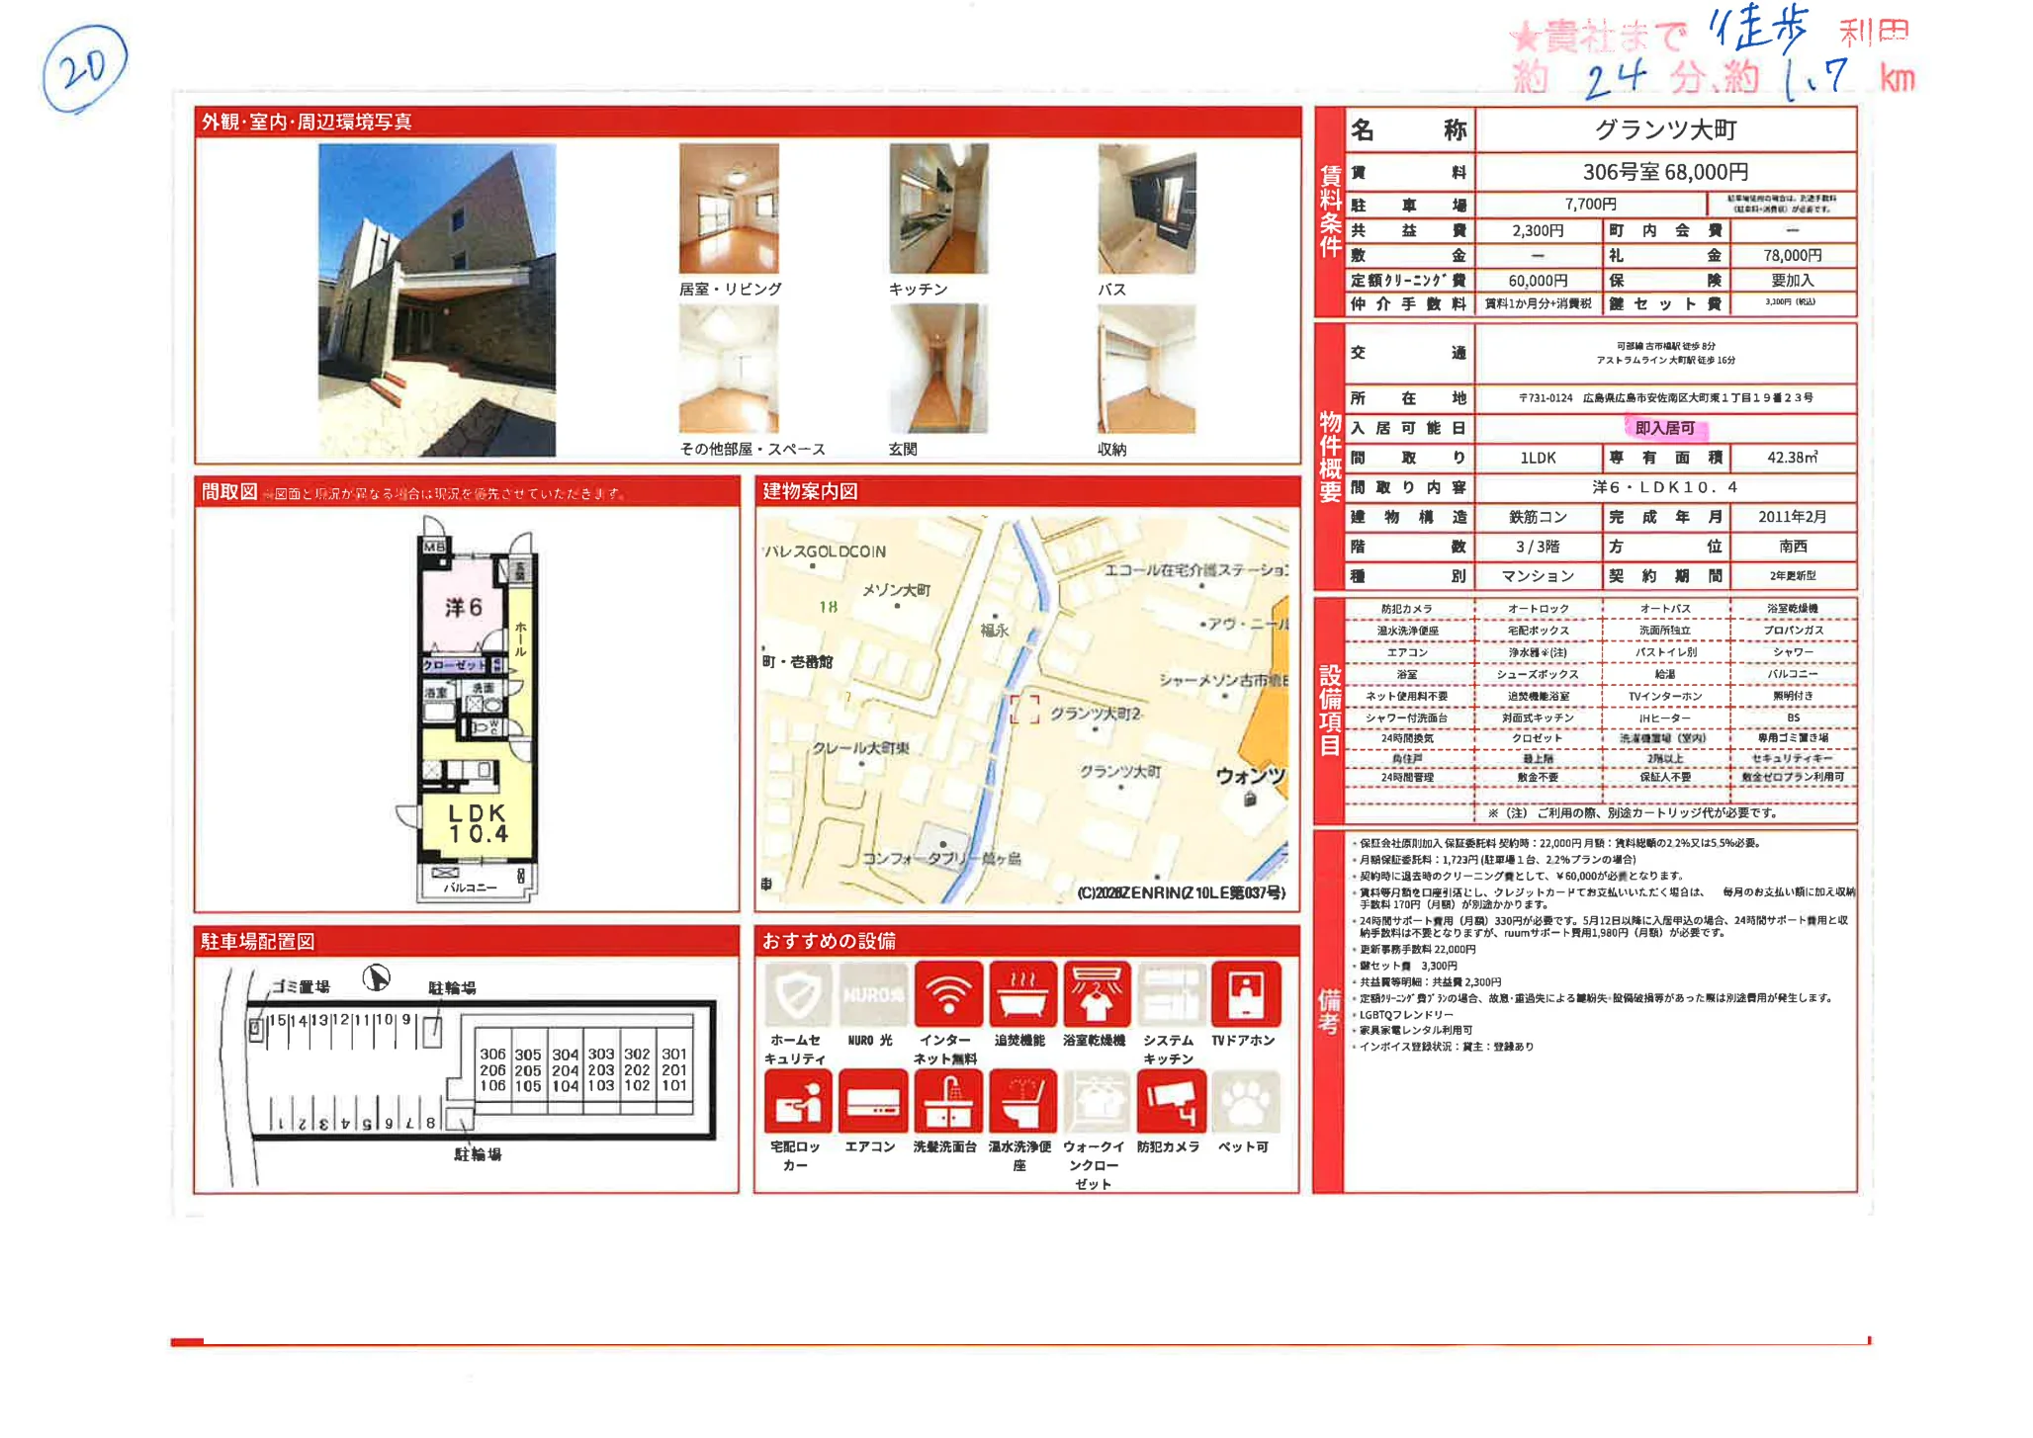Click the free internet Wi-Fi icon
Screen dimensions: 2033x1438
pos(947,995)
